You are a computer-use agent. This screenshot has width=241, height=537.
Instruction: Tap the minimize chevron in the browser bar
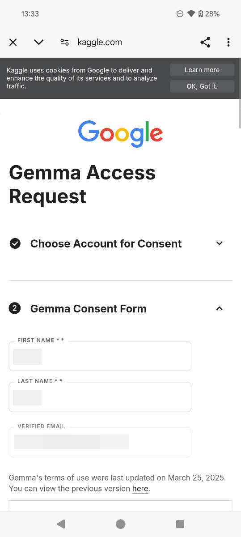click(39, 42)
